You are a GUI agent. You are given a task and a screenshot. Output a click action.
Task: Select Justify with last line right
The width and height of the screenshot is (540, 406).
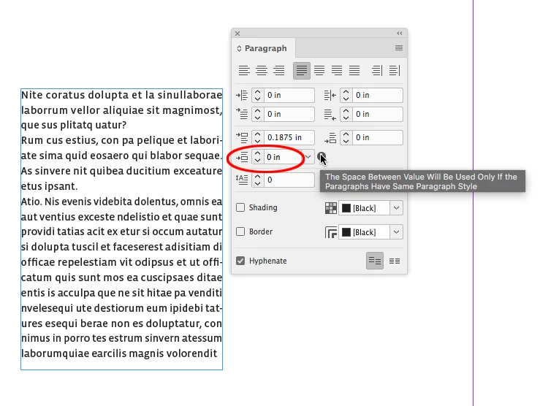click(x=336, y=71)
